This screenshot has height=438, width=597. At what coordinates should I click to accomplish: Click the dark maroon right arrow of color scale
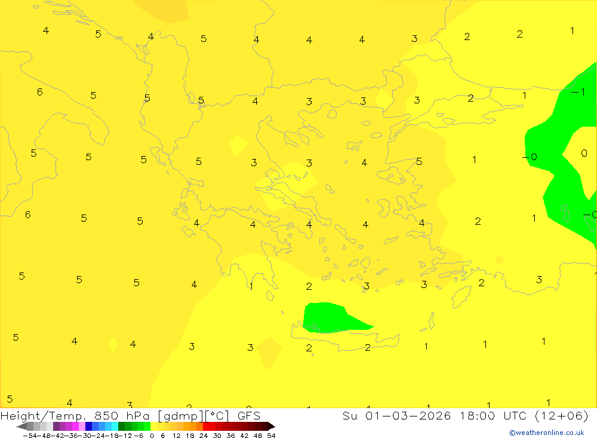pos(272,427)
